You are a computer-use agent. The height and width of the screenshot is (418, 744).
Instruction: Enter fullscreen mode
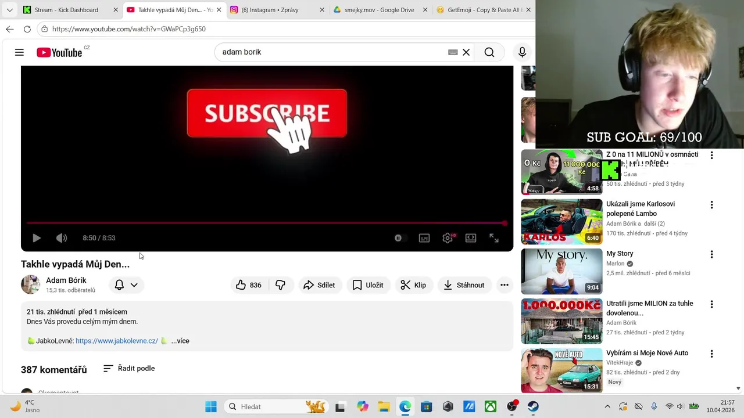pyautogui.click(x=494, y=238)
